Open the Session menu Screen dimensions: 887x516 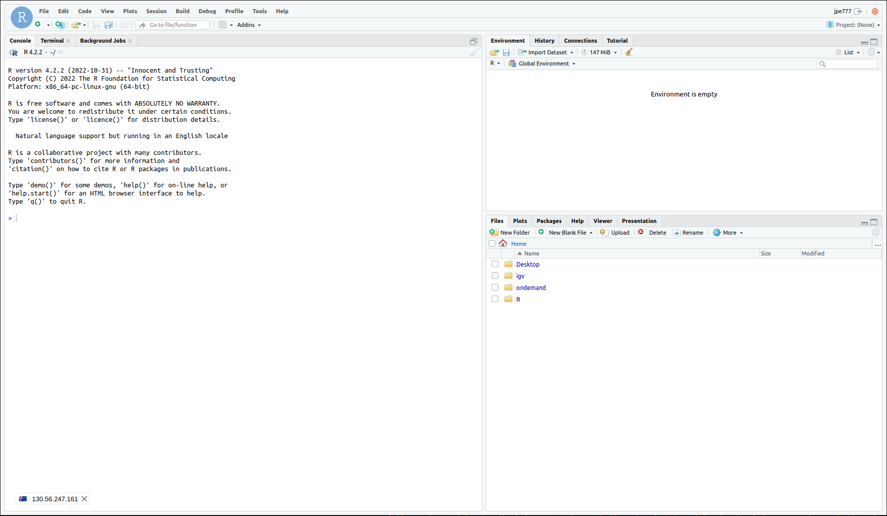pos(156,11)
